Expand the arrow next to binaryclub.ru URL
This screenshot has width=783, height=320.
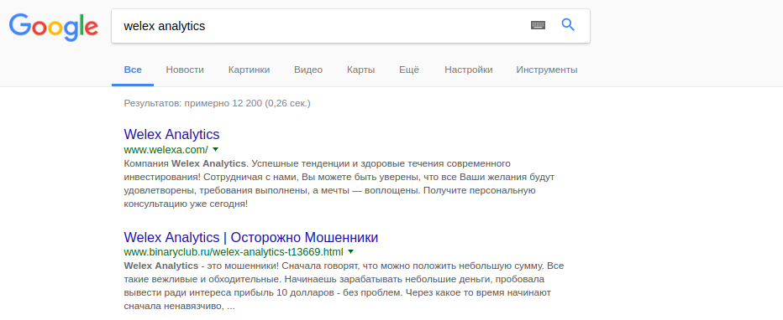pos(350,252)
